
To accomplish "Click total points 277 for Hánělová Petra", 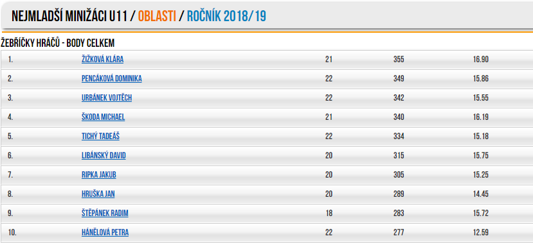I will tap(399, 233).
